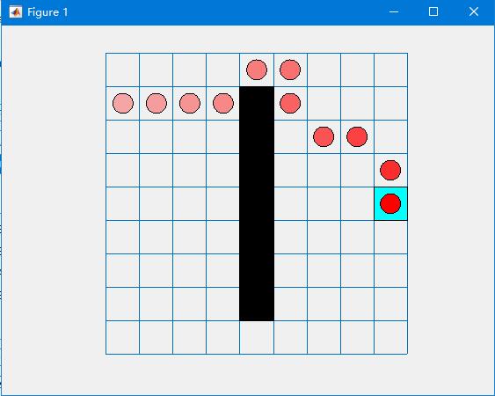The width and height of the screenshot is (495, 396).
Task: Click the second-row circle right of black wall
Action: click(x=290, y=103)
